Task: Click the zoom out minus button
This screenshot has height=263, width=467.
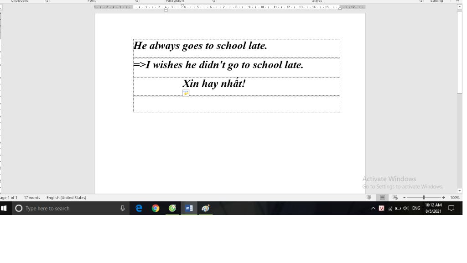Action: coord(404,198)
